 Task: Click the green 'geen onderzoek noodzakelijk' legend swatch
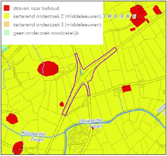6,33
